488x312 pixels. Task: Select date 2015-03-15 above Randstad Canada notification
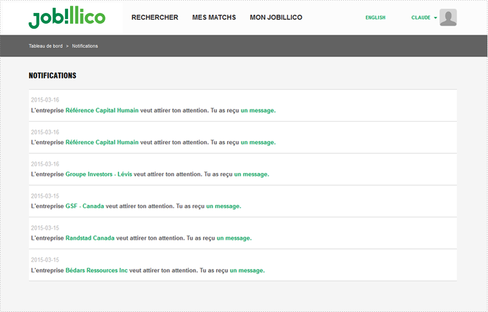tap(45, 228)
